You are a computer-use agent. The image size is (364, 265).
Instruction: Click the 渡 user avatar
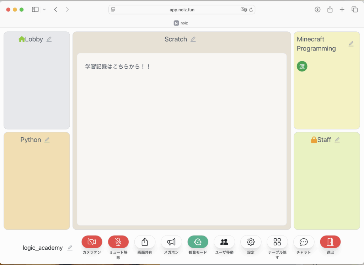click(x=302, y=66)
